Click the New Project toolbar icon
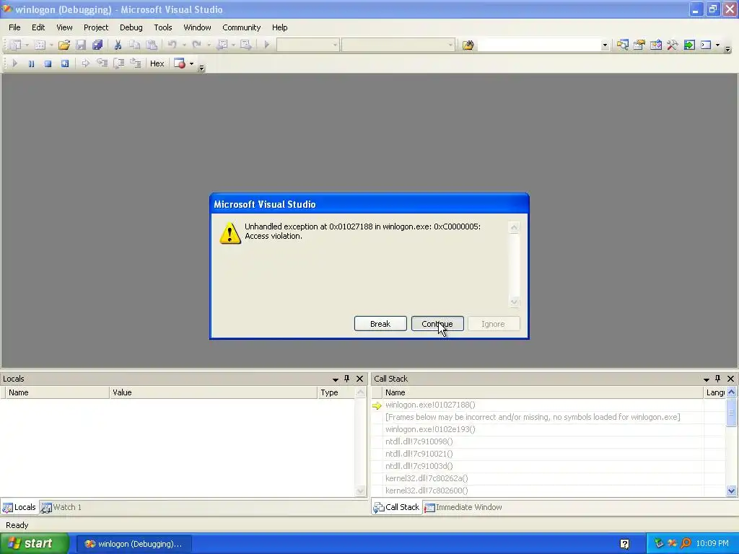The height and width of the screenshot is (554, 739). click(16, 45)
